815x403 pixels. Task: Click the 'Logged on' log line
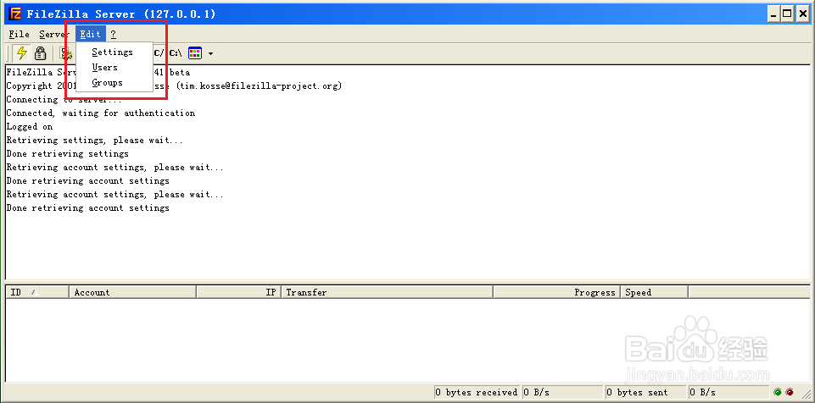30,126
